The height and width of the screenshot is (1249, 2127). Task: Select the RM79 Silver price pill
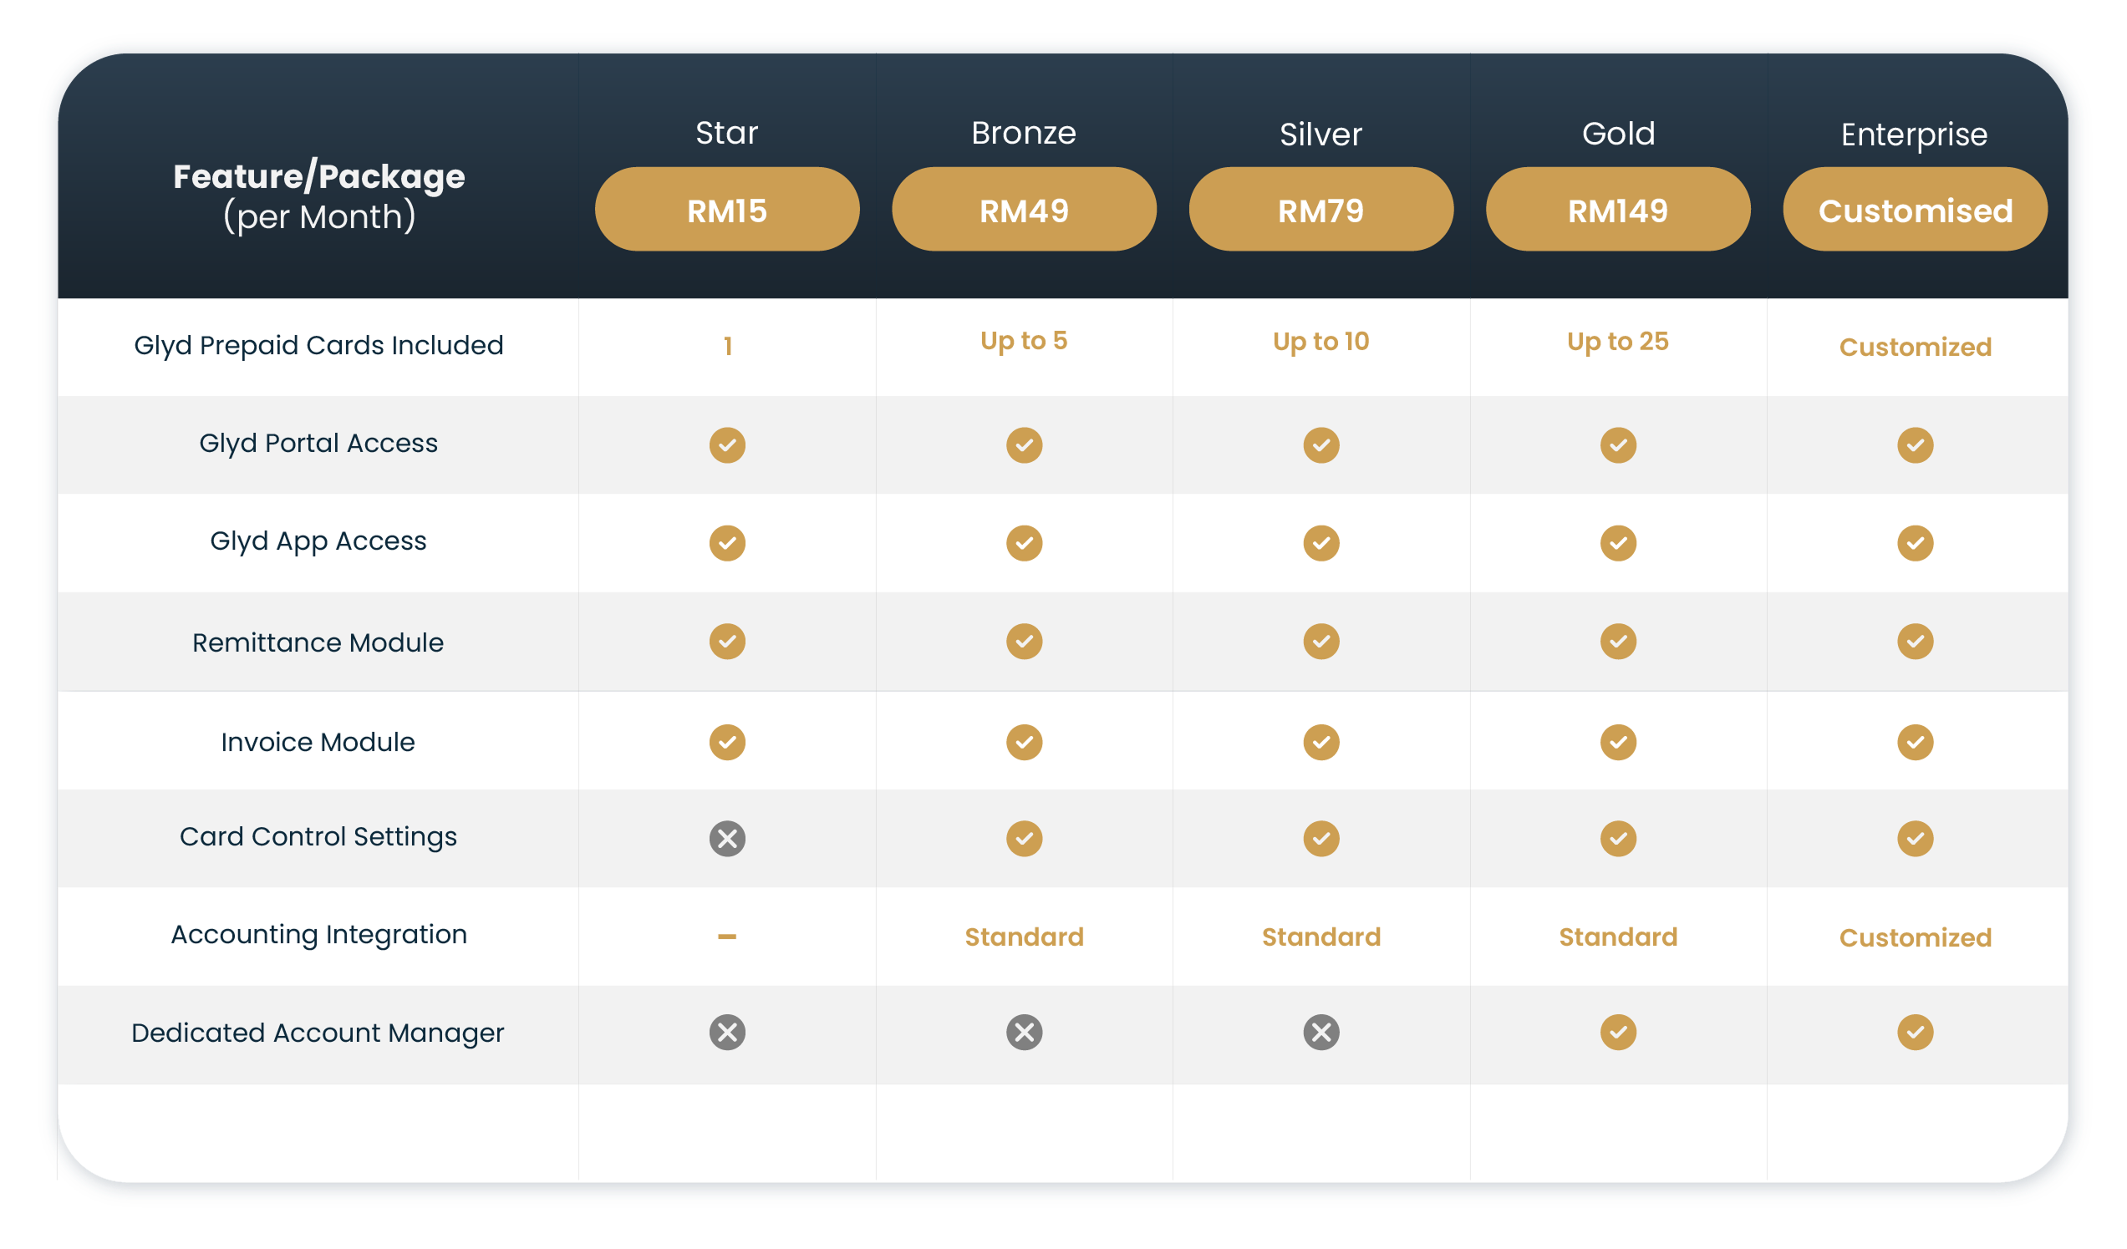1321,210
